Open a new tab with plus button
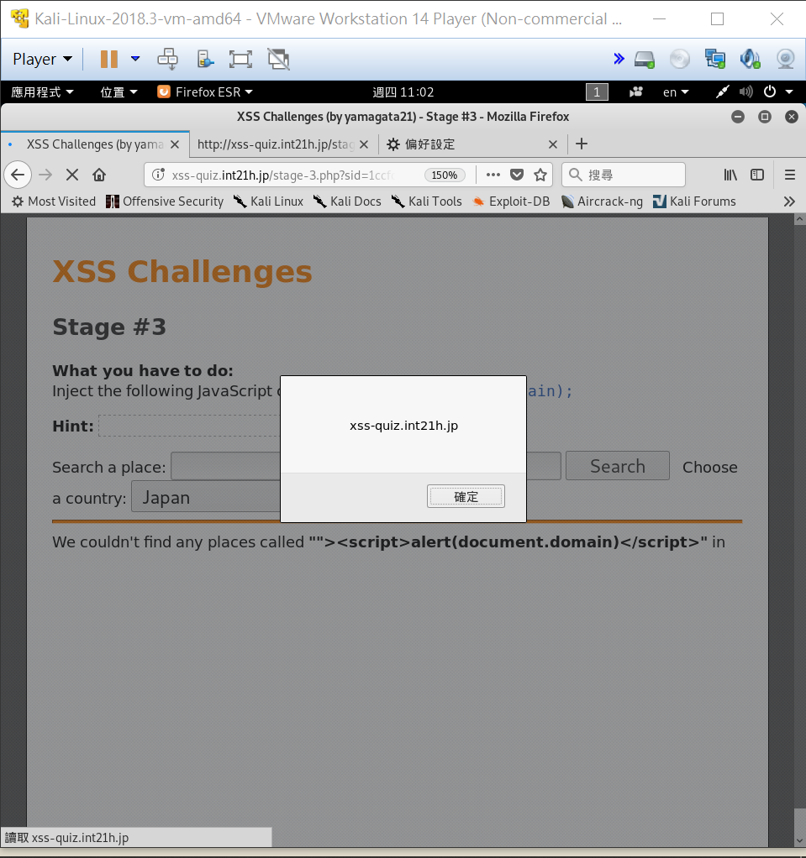 [x=582, y=144]
